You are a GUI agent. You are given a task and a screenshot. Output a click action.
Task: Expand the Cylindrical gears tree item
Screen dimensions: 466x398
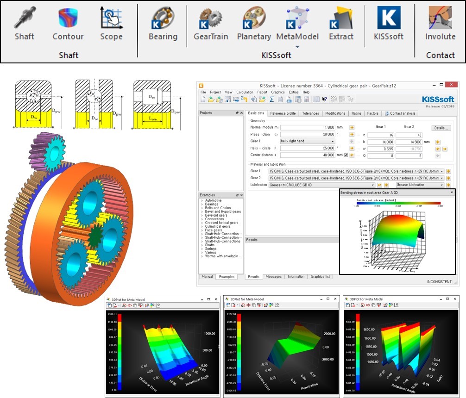click(x=202, y=226)
